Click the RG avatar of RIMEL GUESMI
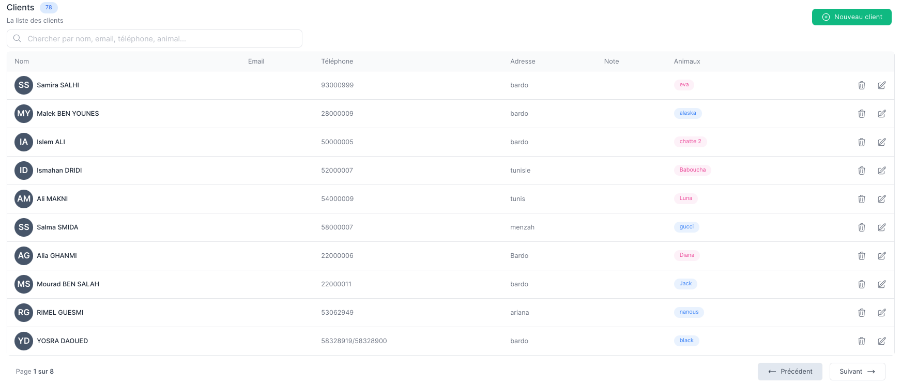Viewport: 901px width, 384px height. click(x=24, y=313)
